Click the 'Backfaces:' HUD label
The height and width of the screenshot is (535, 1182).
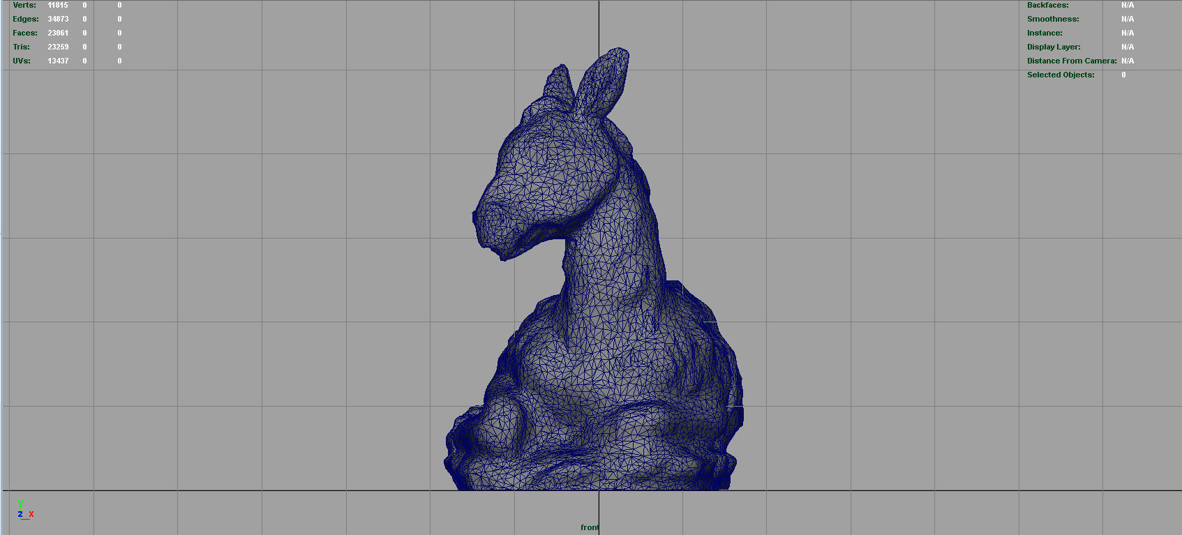click(x=1047, y=5)
